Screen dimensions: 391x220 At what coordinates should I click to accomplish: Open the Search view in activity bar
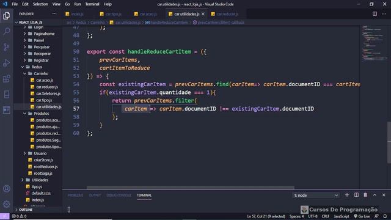pos(7,31)
